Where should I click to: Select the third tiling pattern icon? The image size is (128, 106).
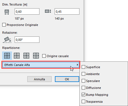pos(26,56)
